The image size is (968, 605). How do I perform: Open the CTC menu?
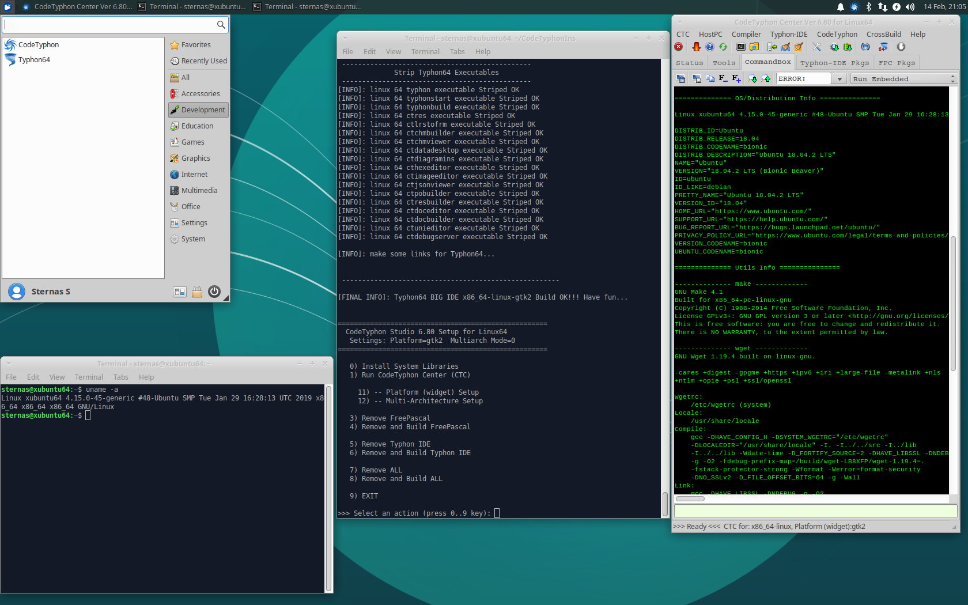tap(683, 35)
